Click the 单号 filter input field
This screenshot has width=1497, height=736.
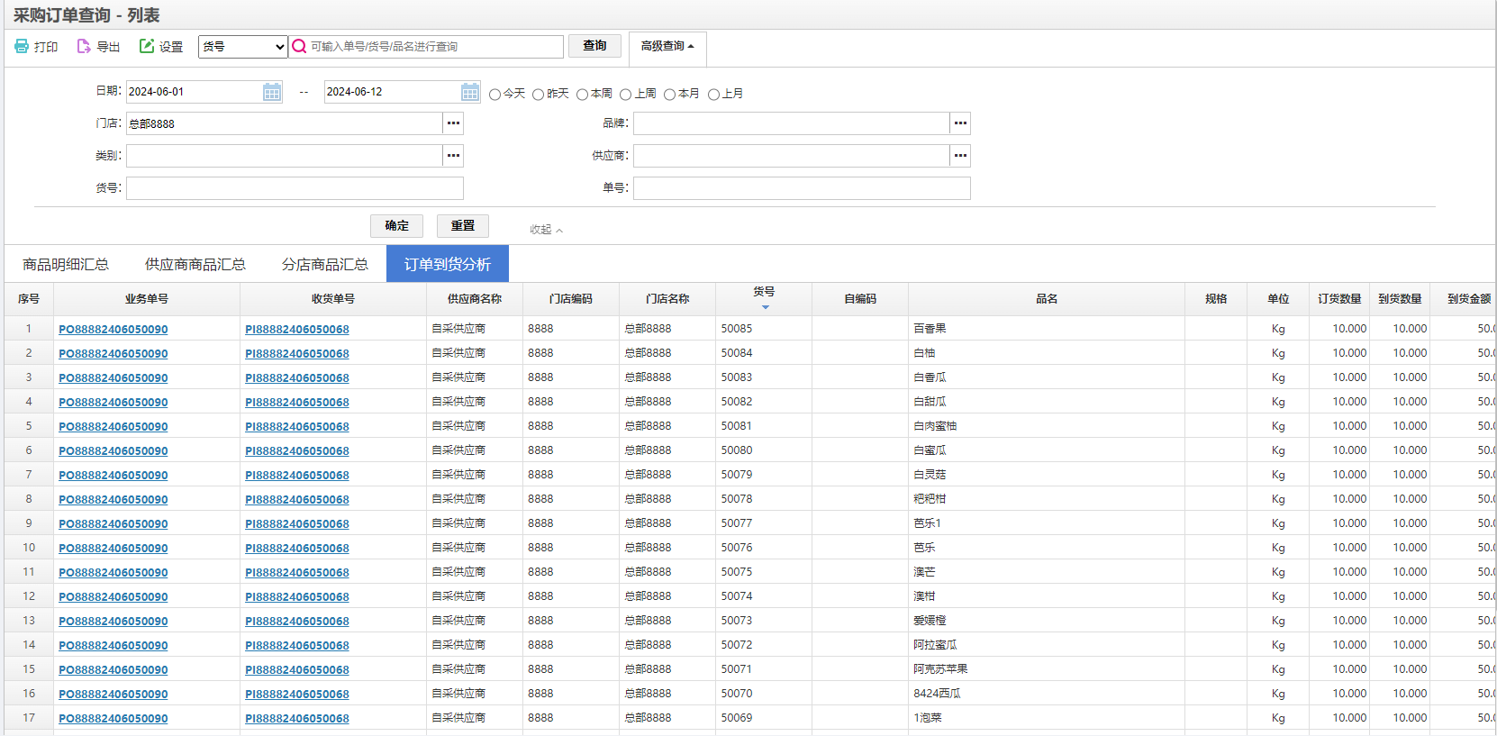point(802,188)
